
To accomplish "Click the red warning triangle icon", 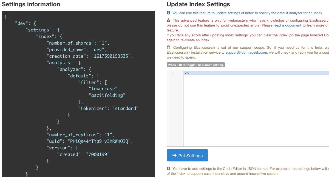I will pos(169,20).
